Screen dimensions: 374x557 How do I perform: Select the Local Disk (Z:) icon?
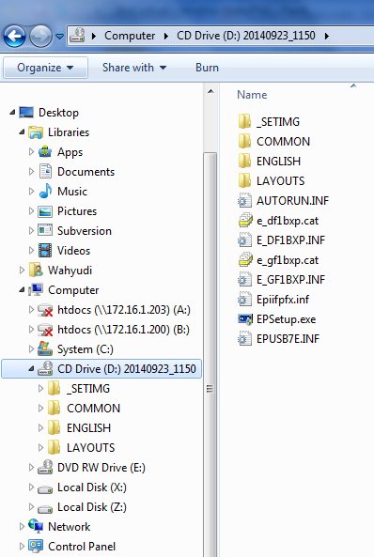pyautogui.click(x=45, y=509)
